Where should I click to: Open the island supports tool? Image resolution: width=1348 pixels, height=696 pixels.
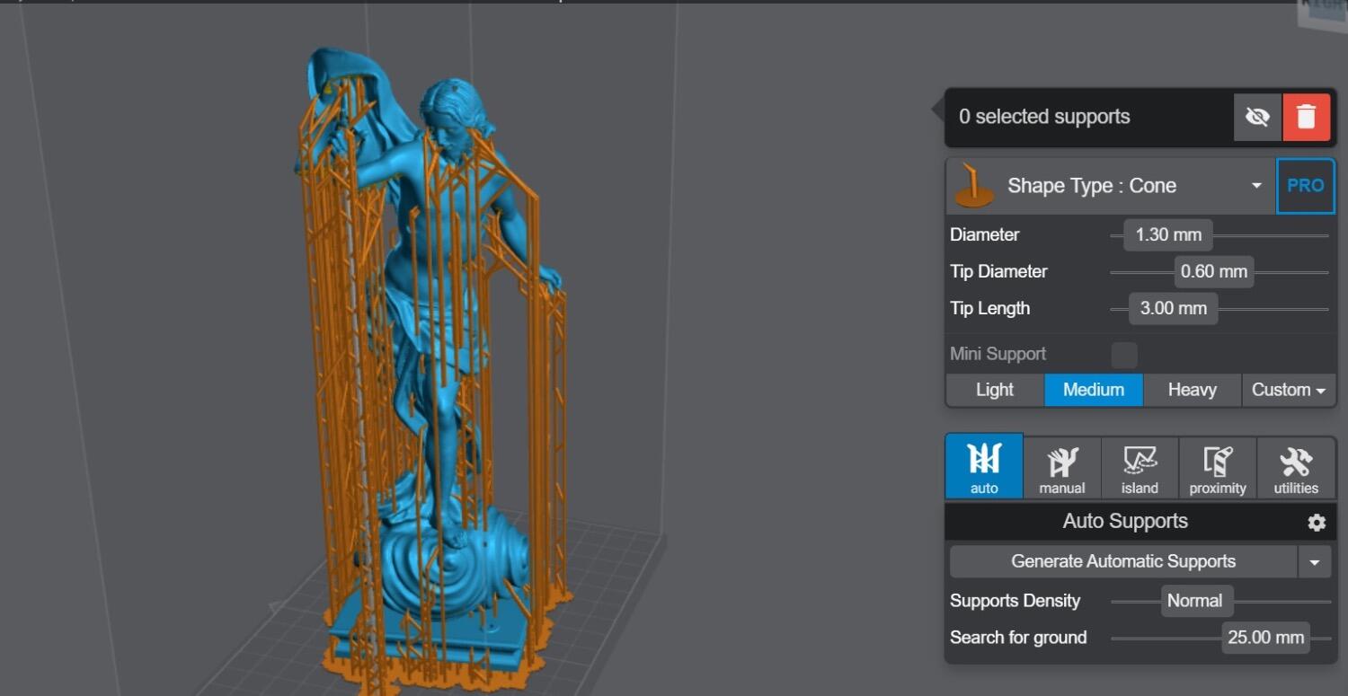click(1140, 466)
